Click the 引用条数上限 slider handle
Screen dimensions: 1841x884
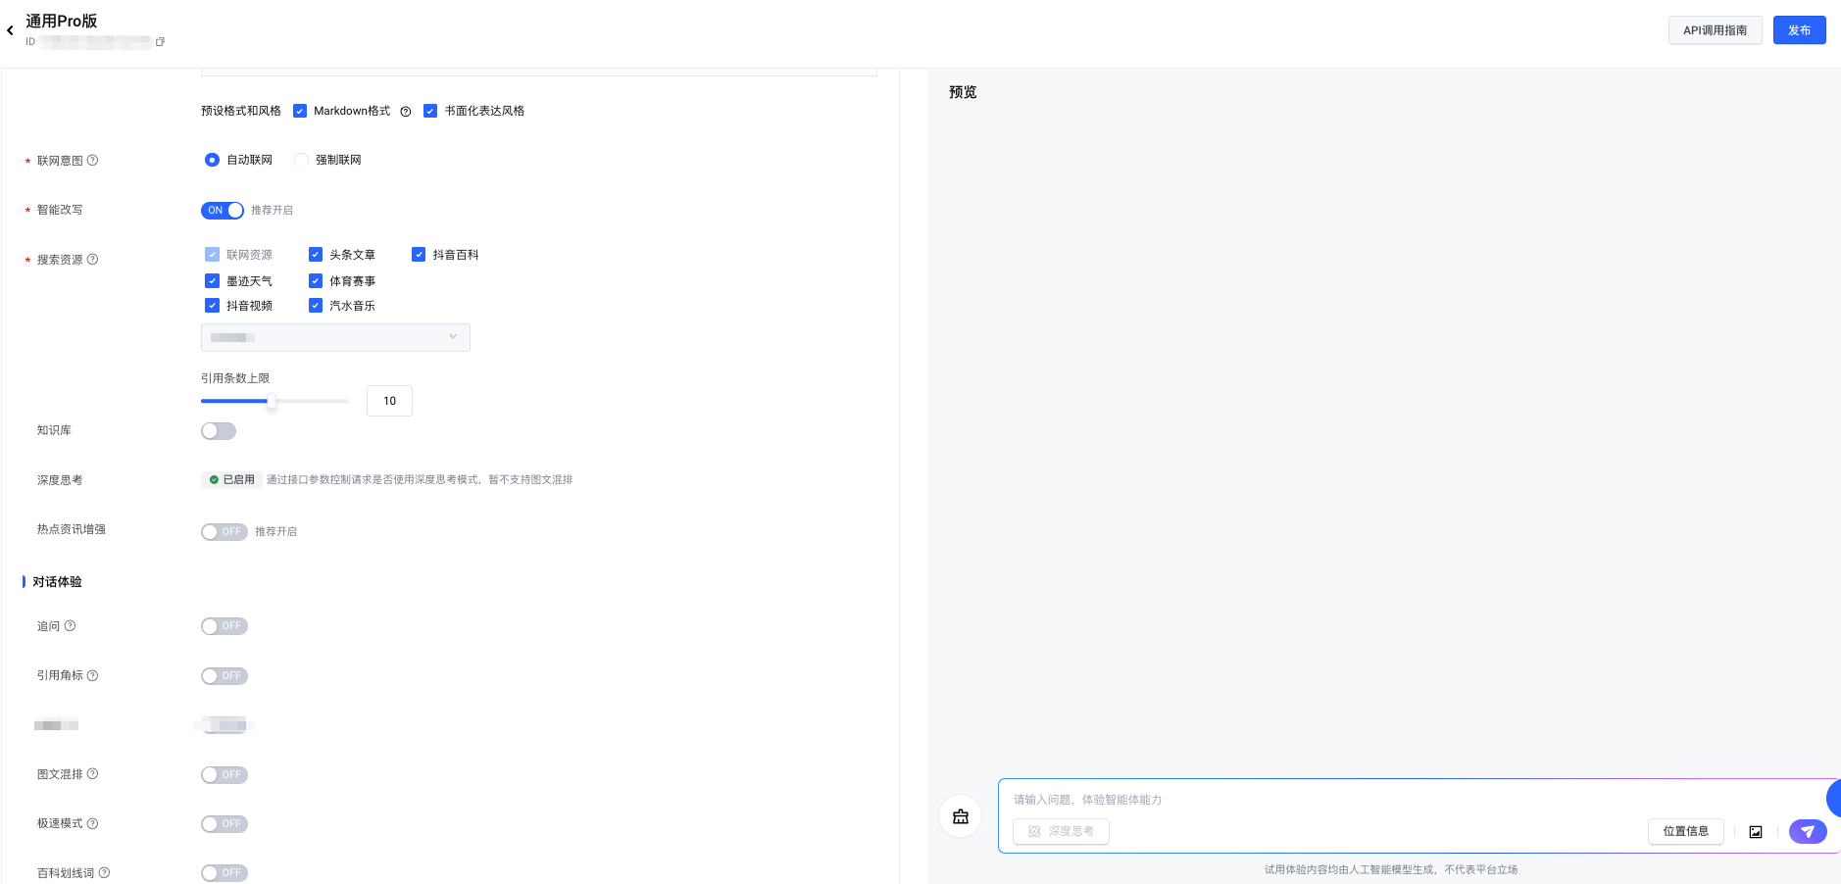coord(272,401)
